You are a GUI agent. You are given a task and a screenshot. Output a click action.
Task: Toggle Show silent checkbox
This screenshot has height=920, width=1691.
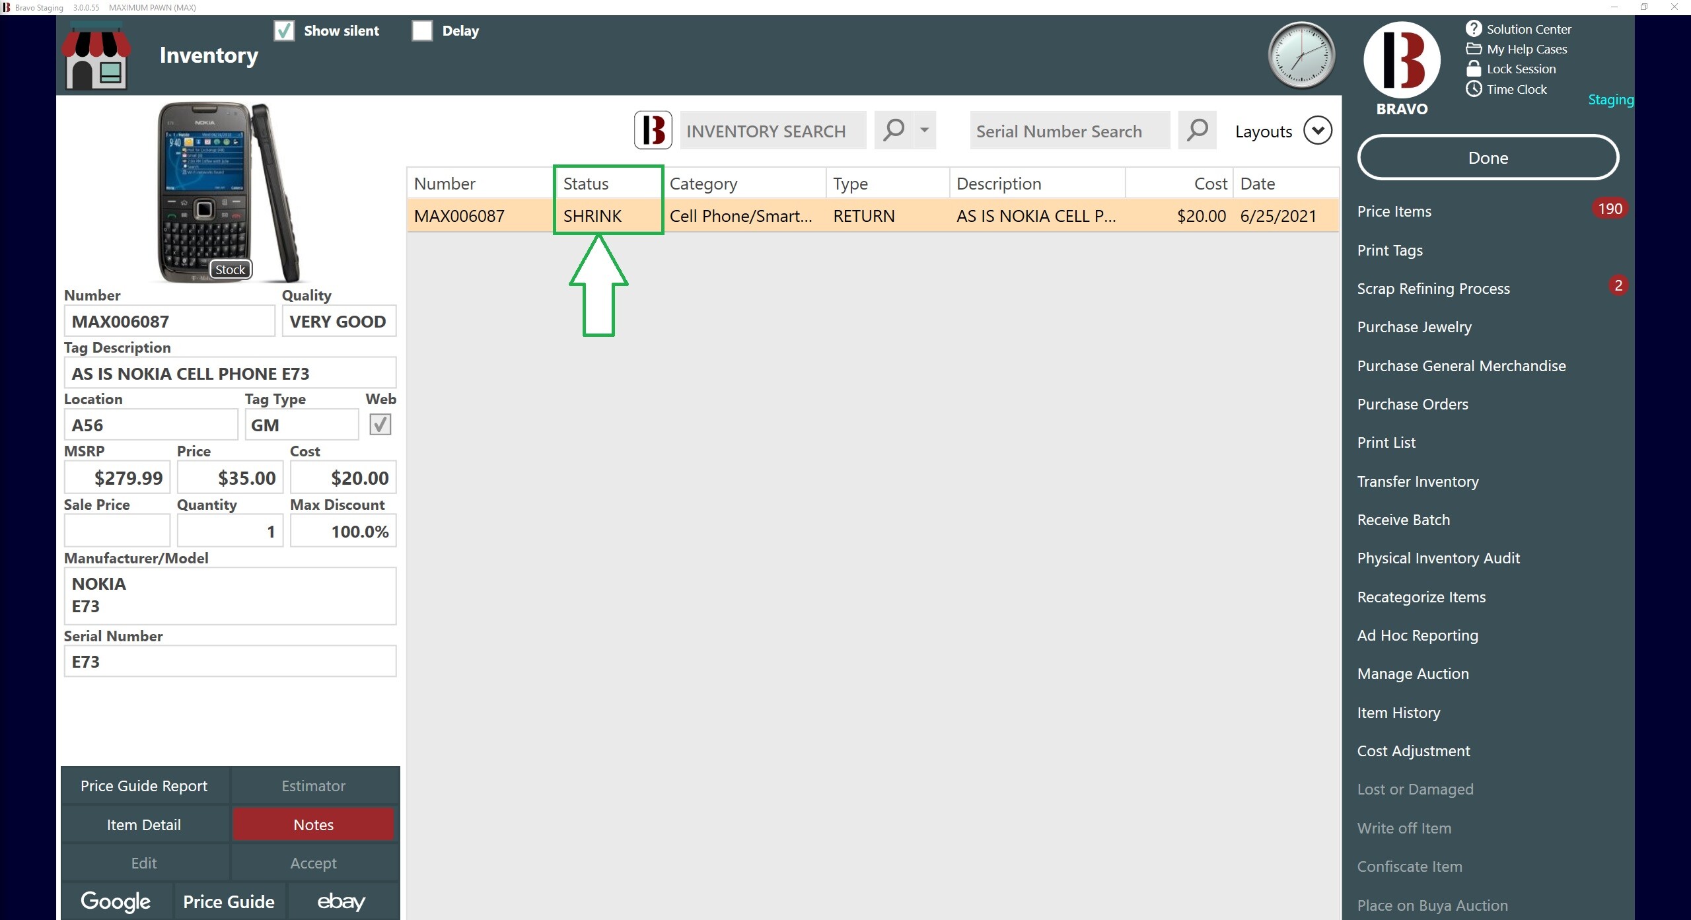(x=284, y=30)
